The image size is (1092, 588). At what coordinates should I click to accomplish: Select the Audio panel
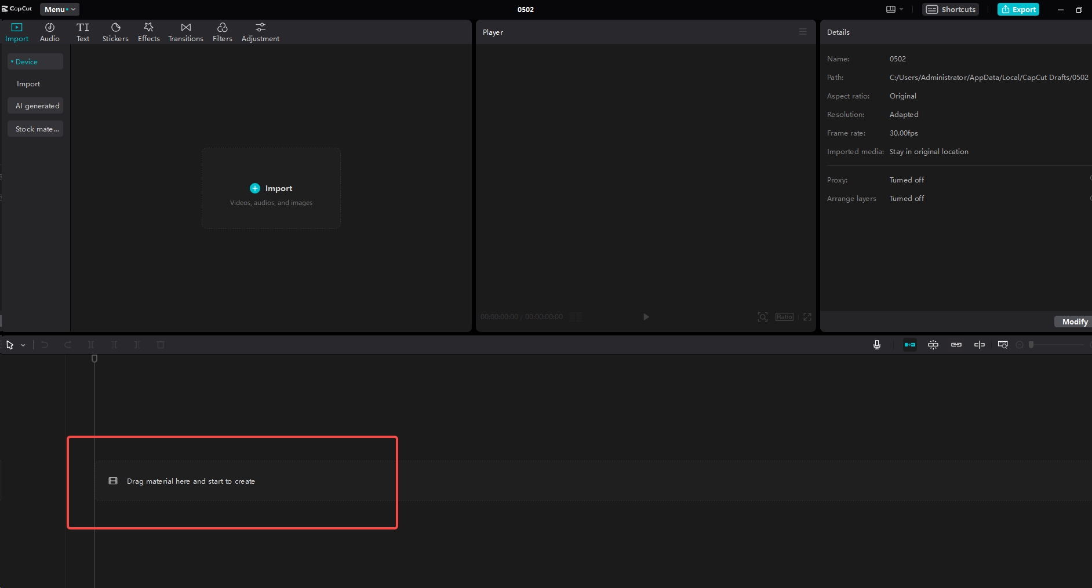(x=49, y=31)
